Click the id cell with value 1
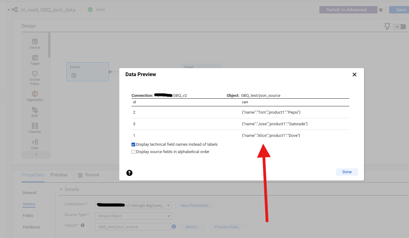 (x=134, y=136)
